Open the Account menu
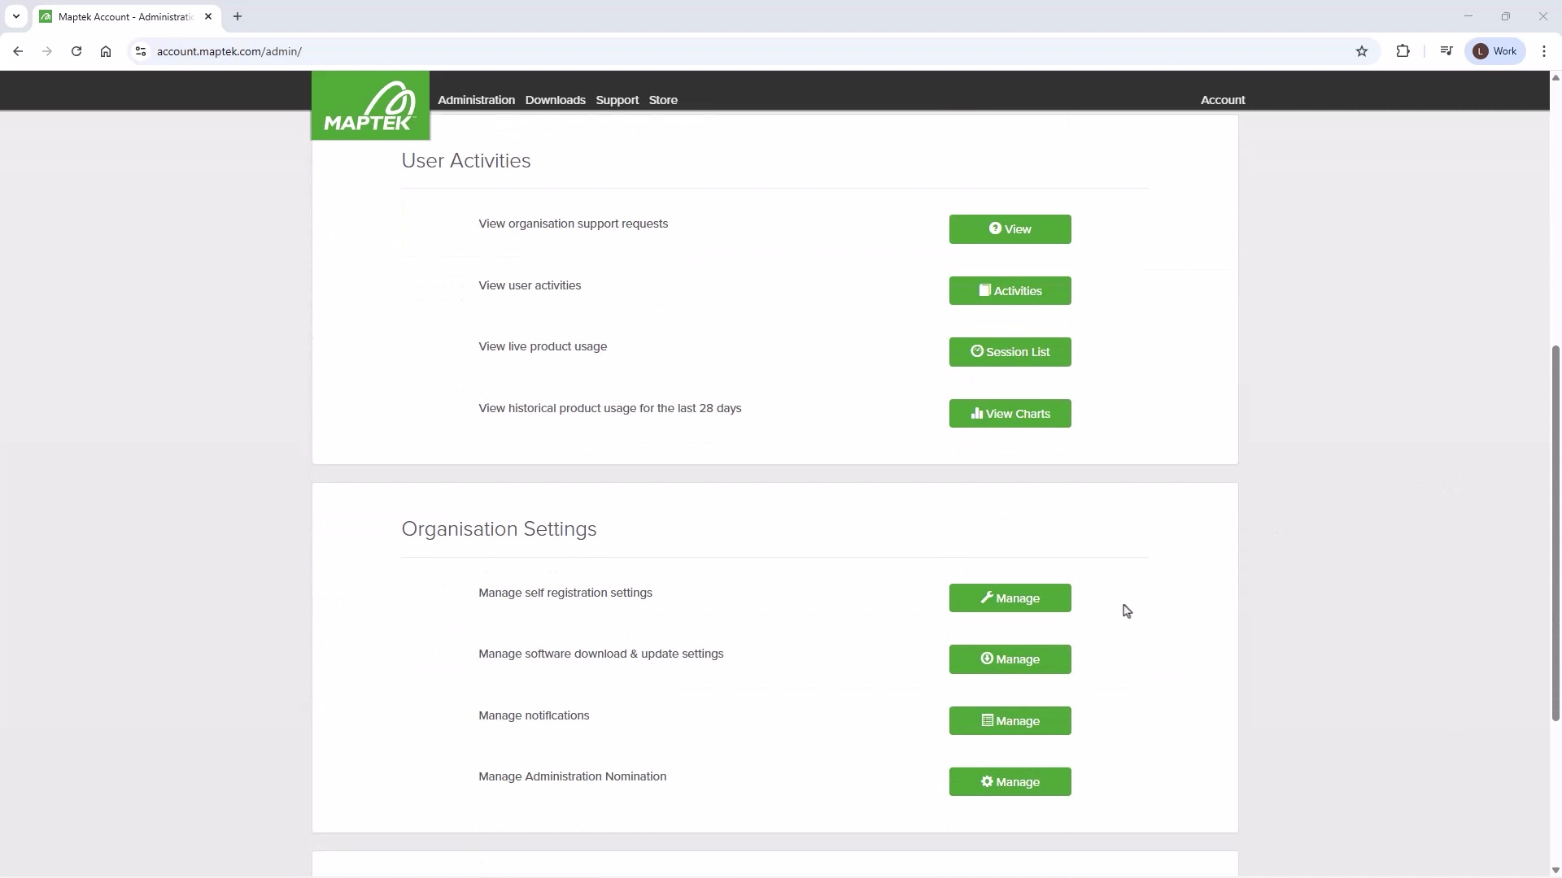 (1222, 100)
